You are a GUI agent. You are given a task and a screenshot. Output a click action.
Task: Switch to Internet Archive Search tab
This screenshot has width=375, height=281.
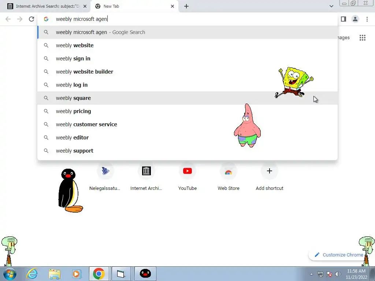[45, 6]
